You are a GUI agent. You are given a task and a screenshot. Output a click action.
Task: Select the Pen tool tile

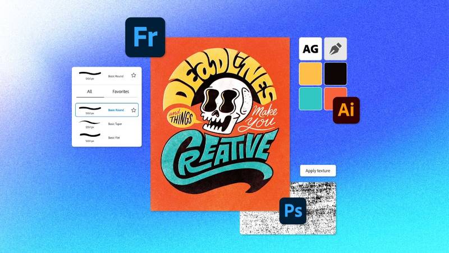tap(335, 49)
